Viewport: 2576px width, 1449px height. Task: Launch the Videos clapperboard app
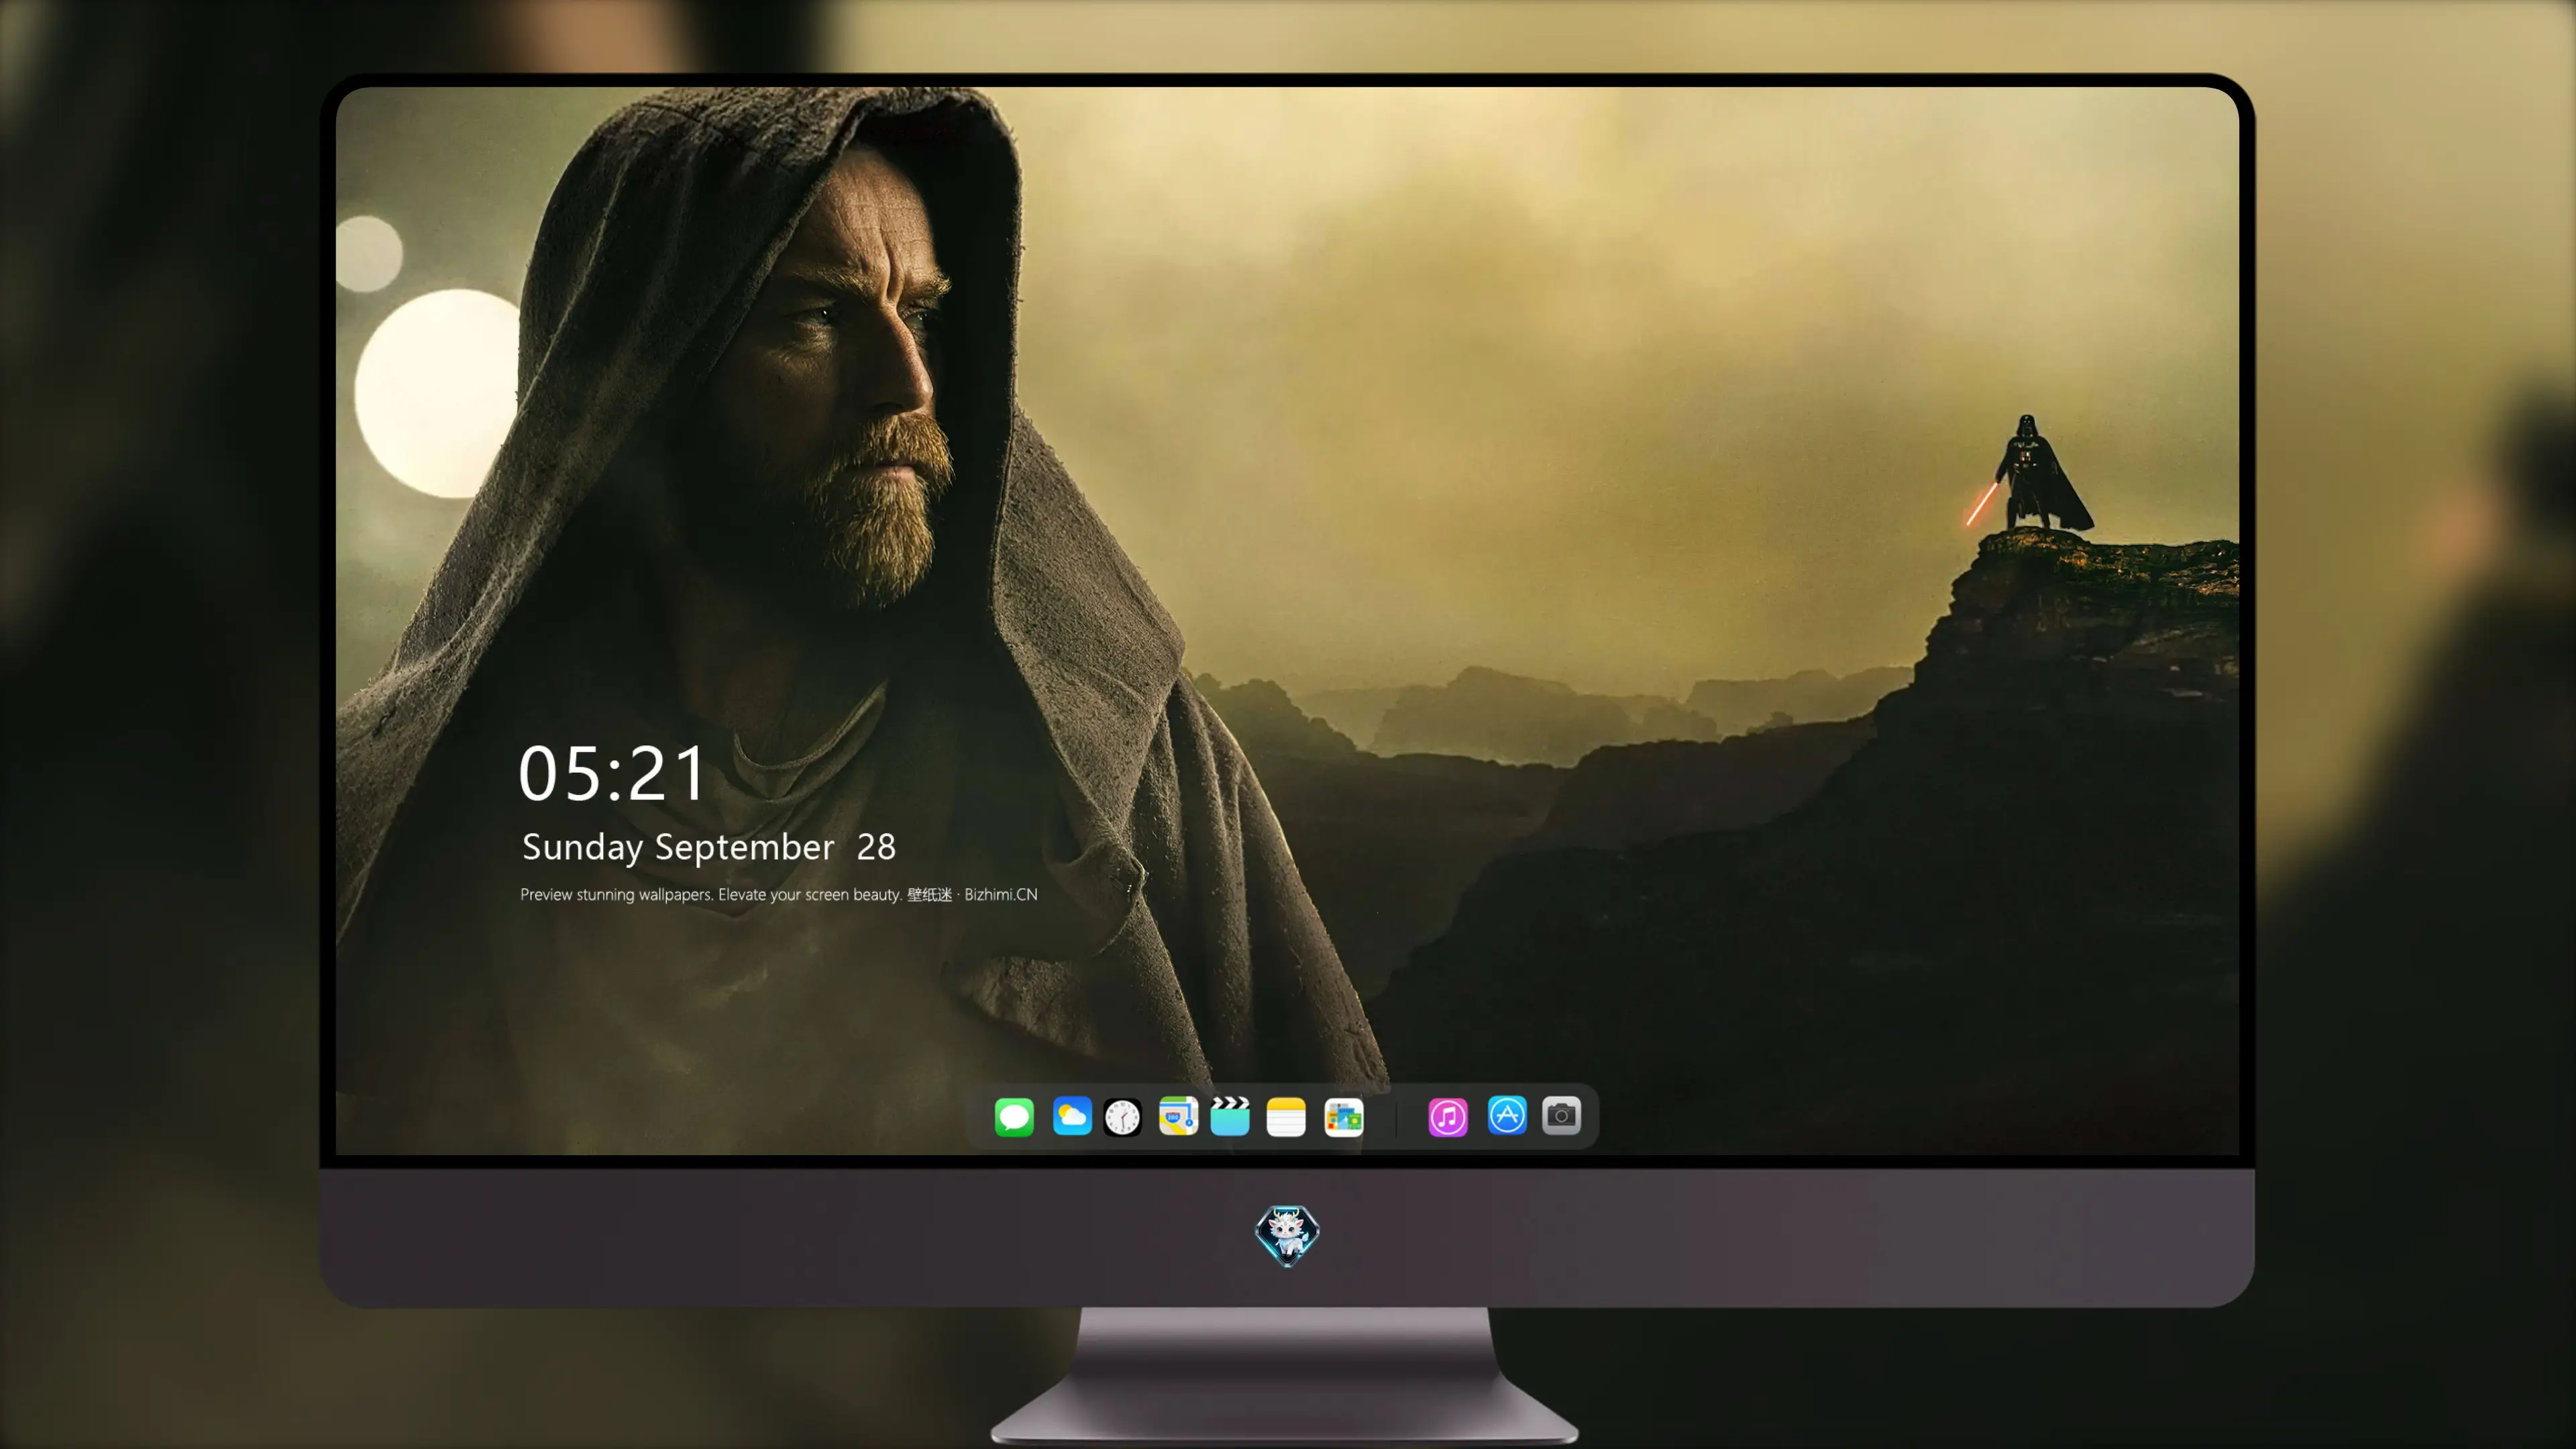[x=1230, y=1116]
